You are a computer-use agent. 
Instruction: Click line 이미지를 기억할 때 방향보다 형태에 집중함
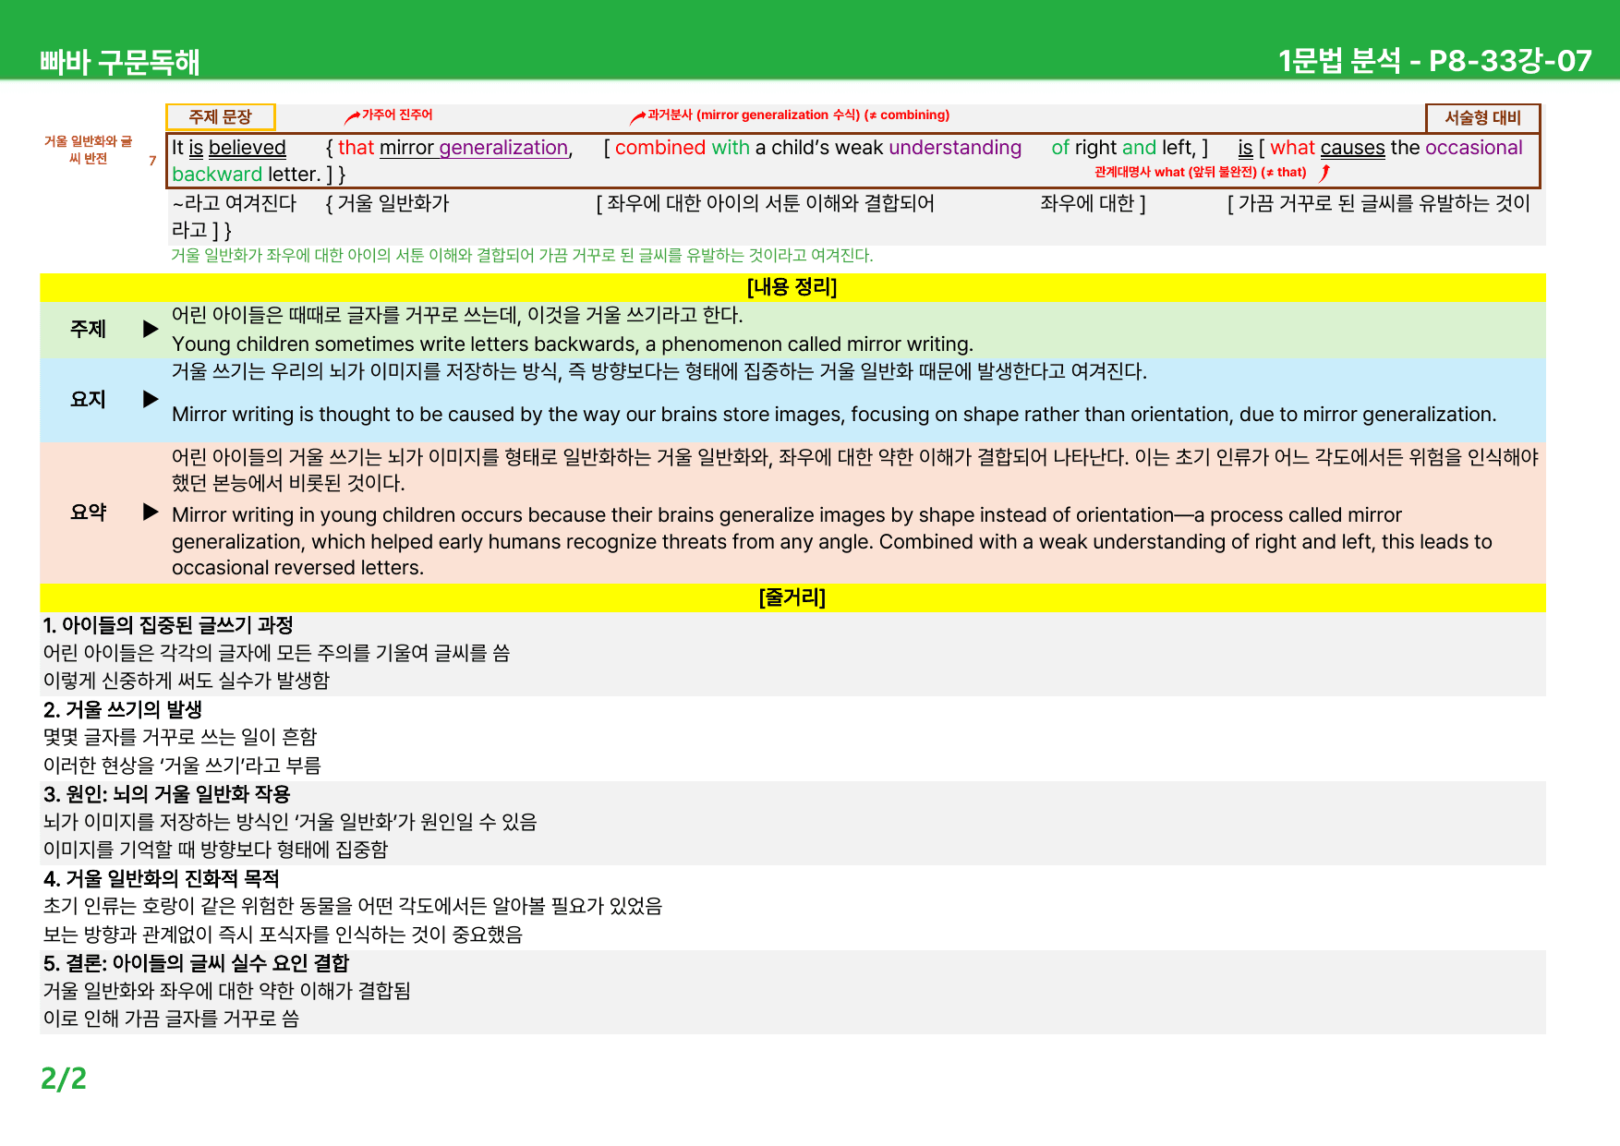tap(216, 850)
